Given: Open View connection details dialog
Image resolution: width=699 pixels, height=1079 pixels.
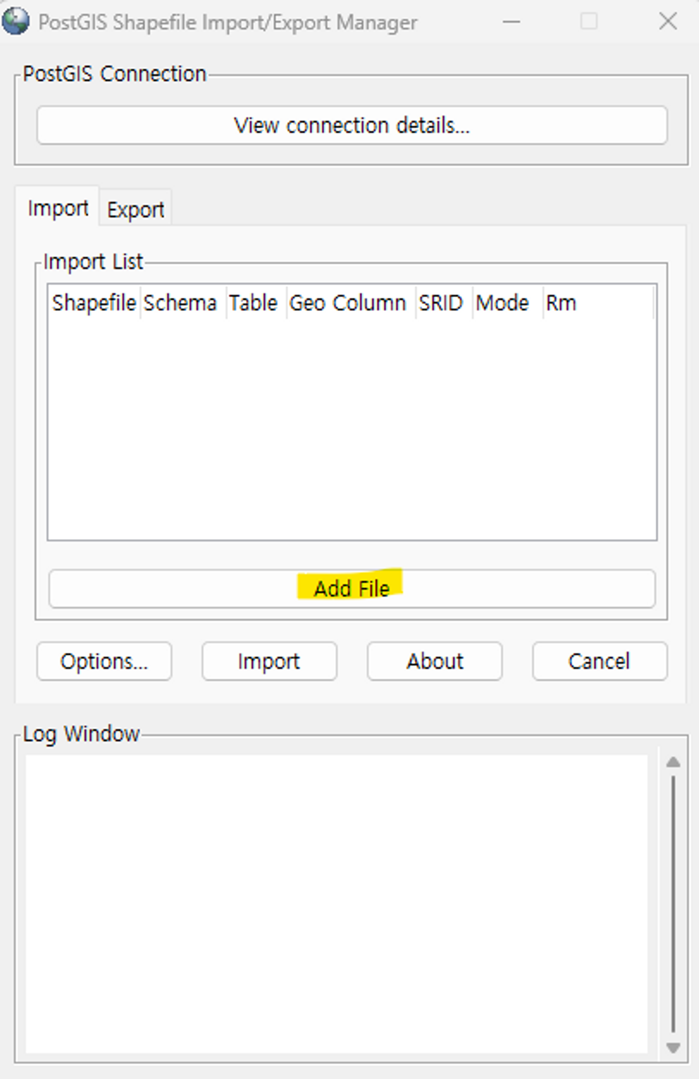Looking at the screenshot, I should (x=352, y=125).
